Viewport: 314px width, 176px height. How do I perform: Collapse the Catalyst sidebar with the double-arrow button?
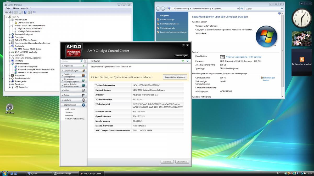click(85, 61)
